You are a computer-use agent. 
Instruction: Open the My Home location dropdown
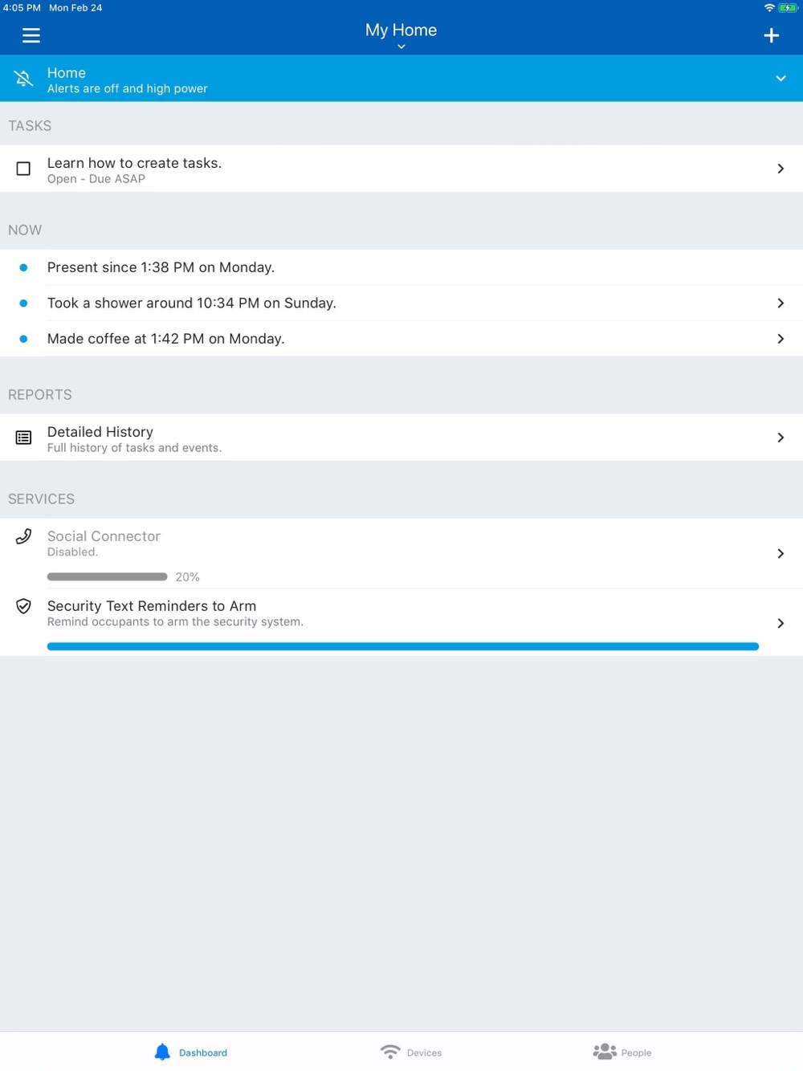(401, 35)
